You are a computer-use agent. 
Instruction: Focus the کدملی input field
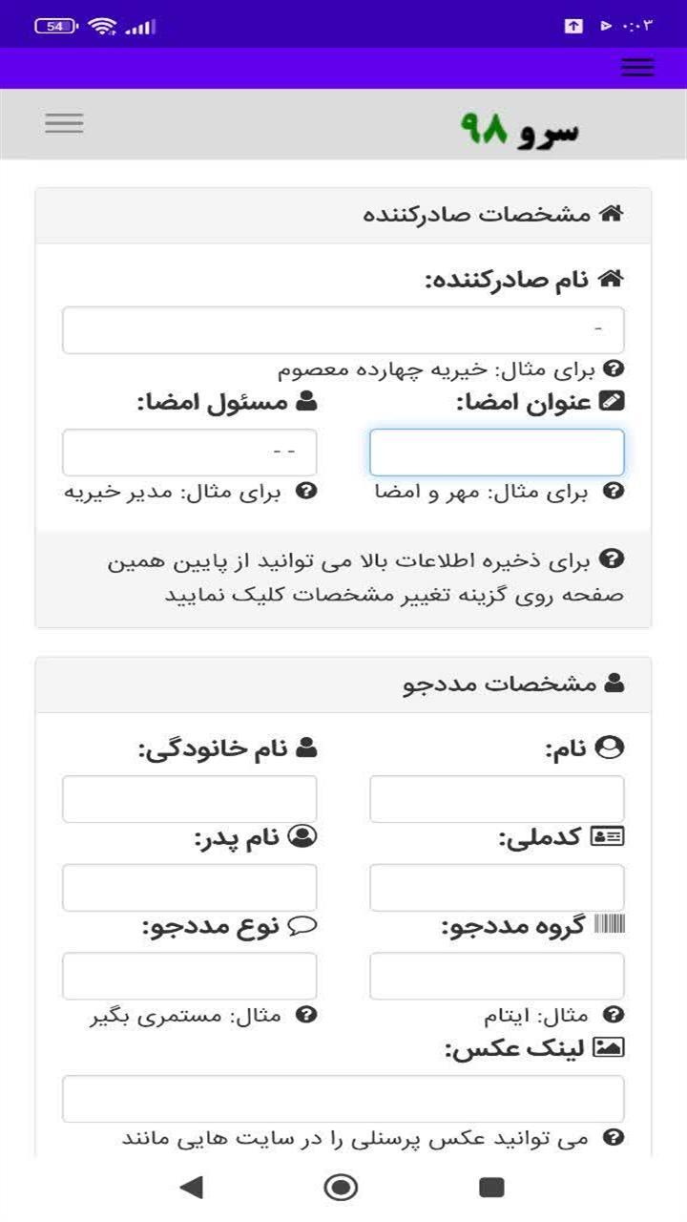click(496, 888)
